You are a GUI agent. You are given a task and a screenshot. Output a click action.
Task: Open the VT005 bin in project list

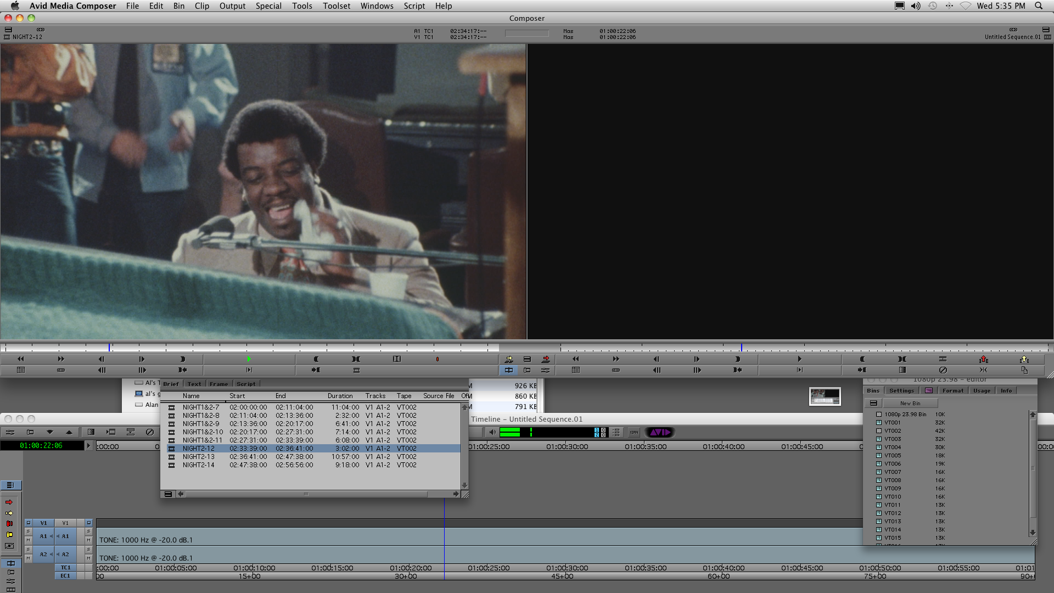click(x=893, y=456)
